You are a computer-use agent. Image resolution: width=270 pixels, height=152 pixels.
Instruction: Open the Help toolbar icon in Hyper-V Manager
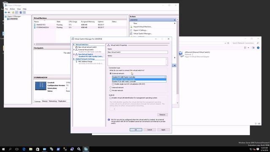[x=21, y=12]
